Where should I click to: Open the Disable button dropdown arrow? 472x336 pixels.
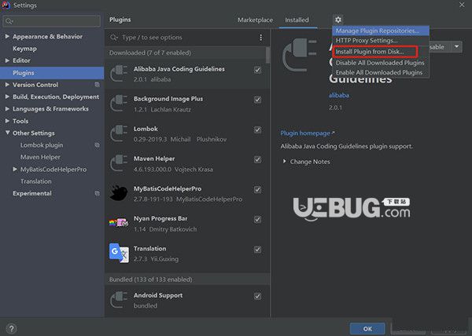click(456, 47)
